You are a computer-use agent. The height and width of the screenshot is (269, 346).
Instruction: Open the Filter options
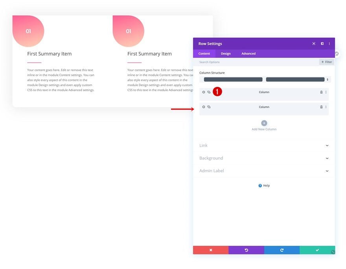pos(326,62)
